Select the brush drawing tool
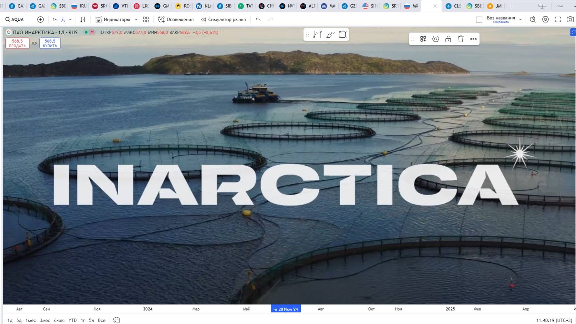576x324 pixels. click(x=330, y=35)
